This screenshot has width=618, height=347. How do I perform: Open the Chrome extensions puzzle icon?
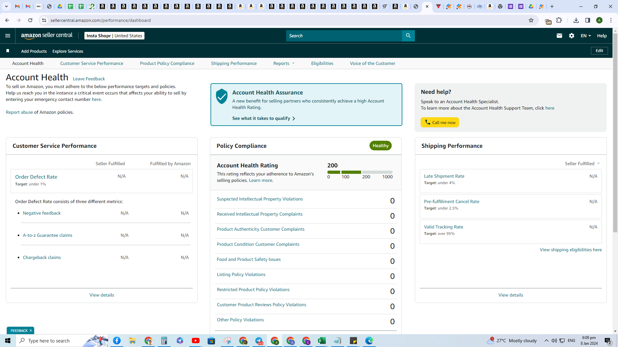[559, 20]
